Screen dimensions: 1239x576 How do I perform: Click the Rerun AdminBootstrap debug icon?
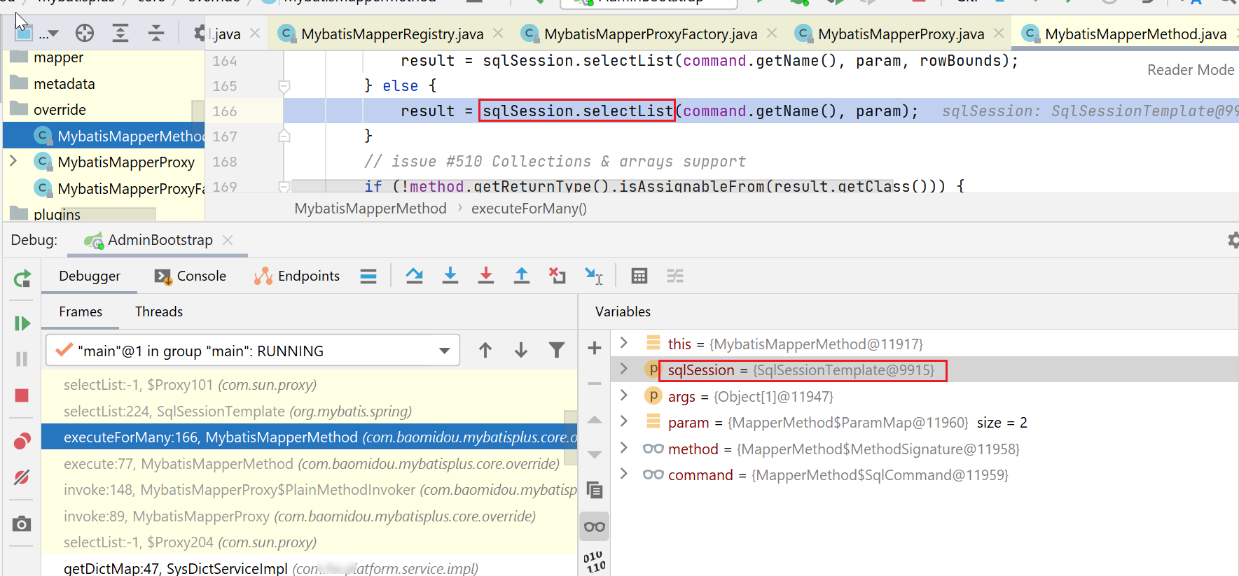point(22,279)
